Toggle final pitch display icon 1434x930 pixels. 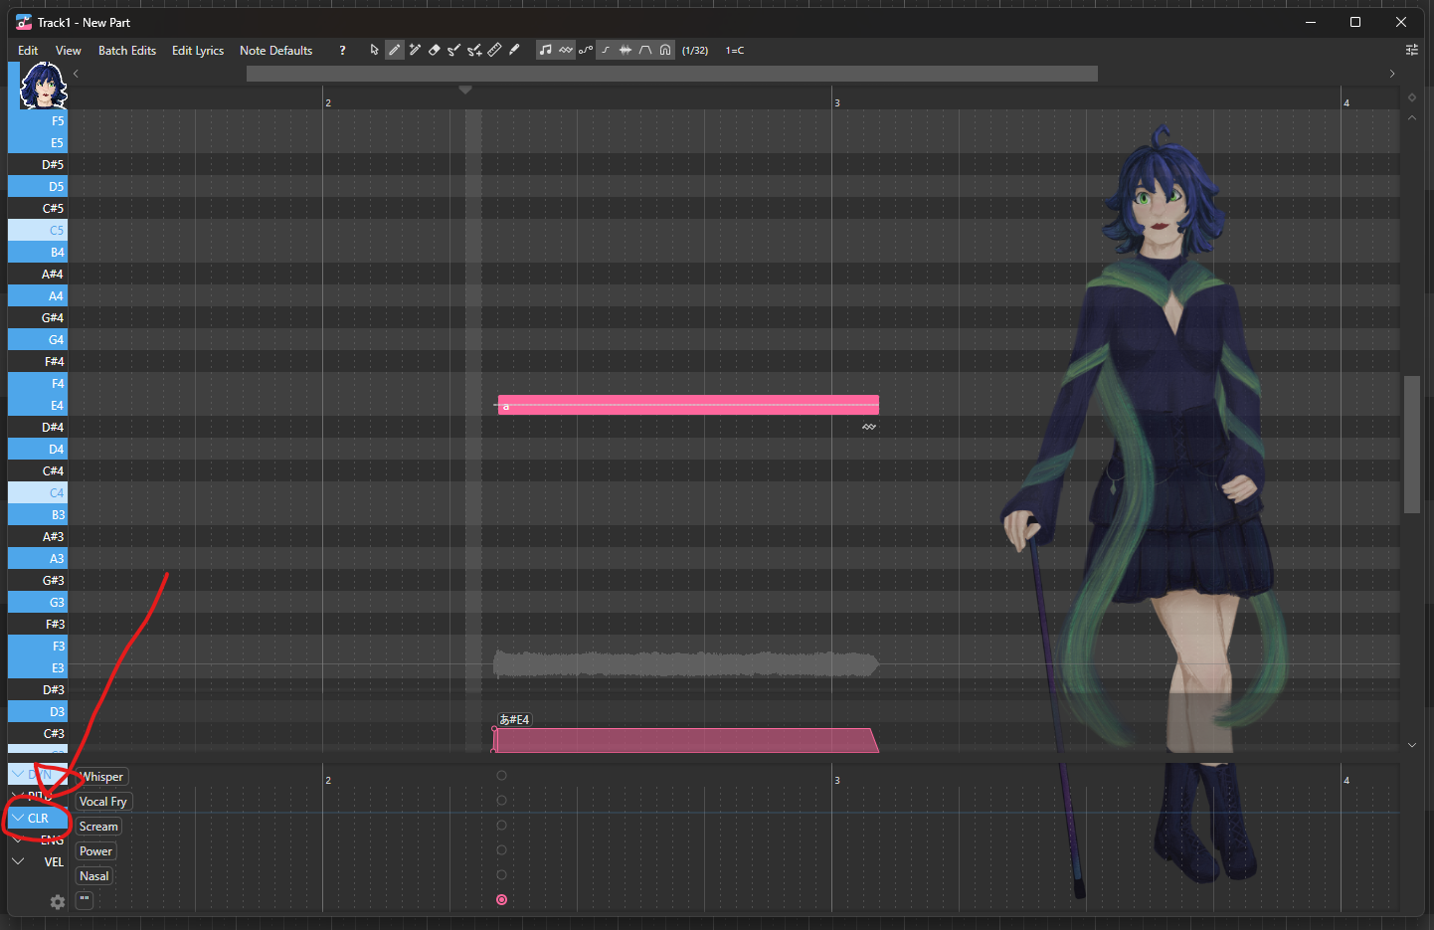click(x=606, y=50)
